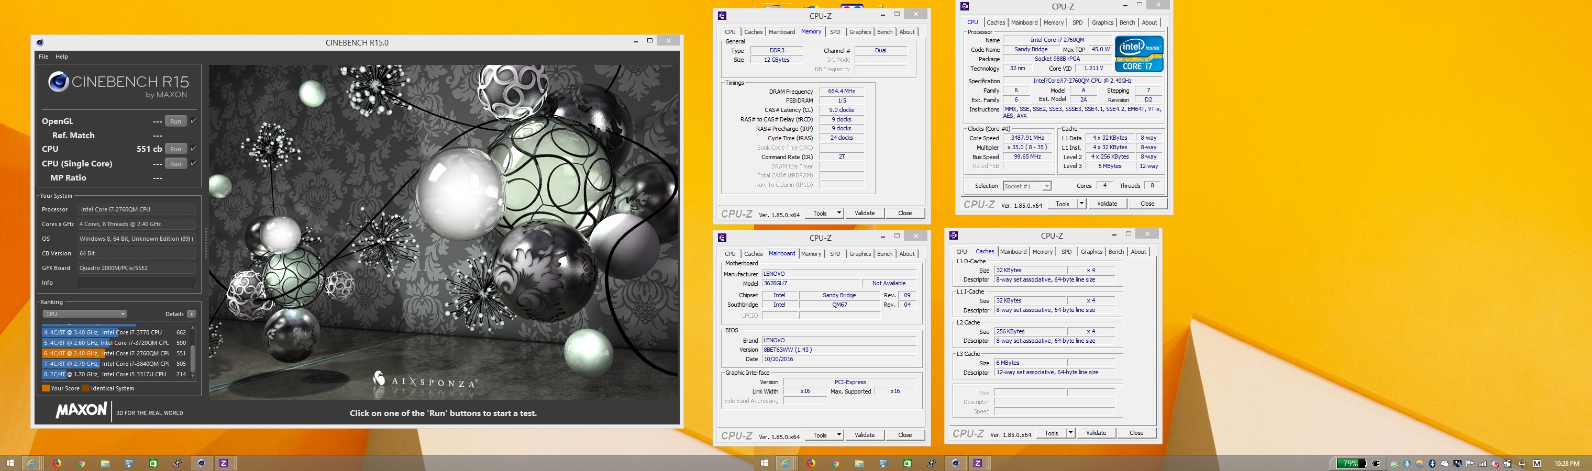This screenshot has width=1592, height=471.
Task: Click the Cinebench rendered spheres image
Action: click(x=444, y=232)
